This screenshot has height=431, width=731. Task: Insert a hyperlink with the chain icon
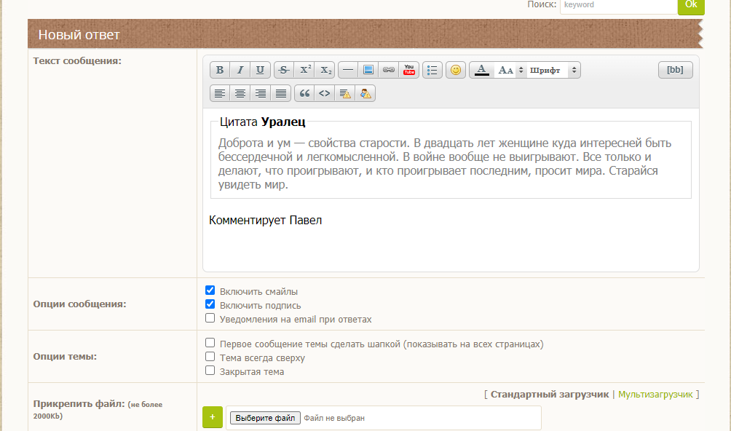click(x=389, y=70)
